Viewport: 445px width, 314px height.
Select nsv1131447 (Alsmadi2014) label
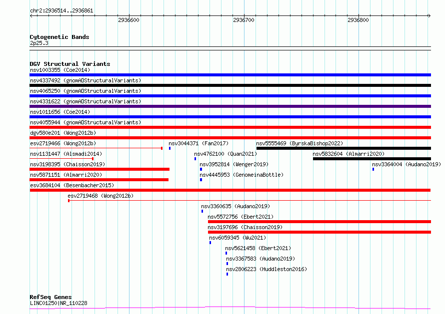[x=66, y=154]
